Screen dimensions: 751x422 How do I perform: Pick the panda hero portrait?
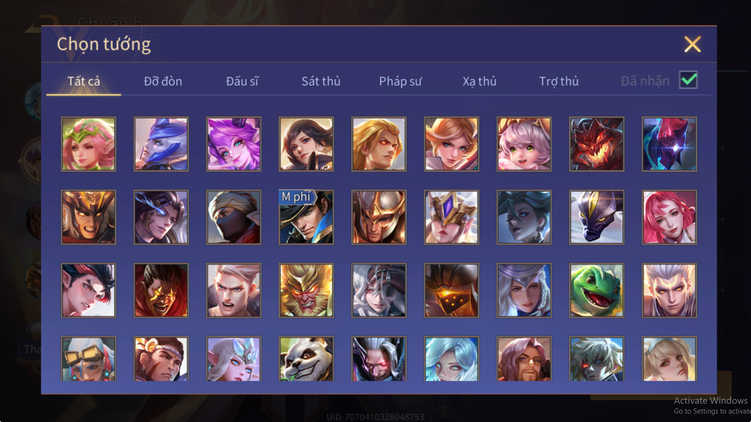click(x=306, y=358)
